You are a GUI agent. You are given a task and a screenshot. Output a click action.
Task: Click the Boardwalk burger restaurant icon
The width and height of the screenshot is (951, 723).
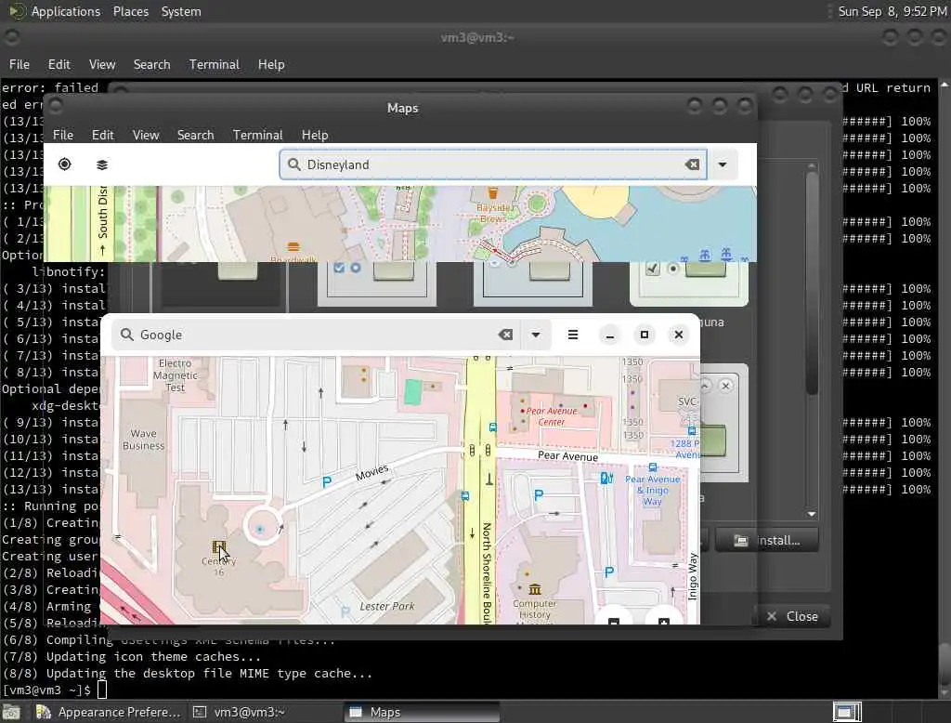(293, 246)
